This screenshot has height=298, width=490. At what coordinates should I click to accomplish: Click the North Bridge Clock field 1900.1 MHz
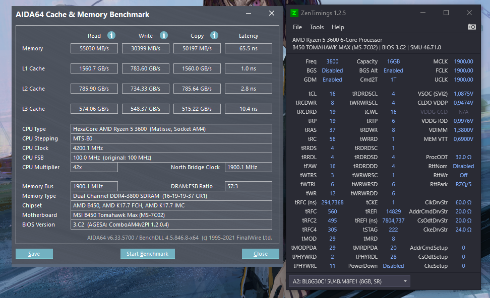pos(249,167)
